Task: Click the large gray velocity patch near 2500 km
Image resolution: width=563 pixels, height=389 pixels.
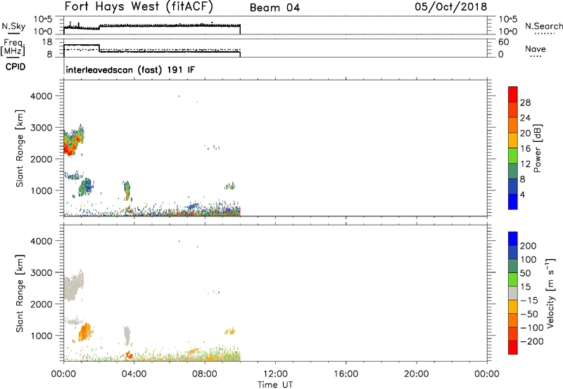Action: tap(73, 286)
